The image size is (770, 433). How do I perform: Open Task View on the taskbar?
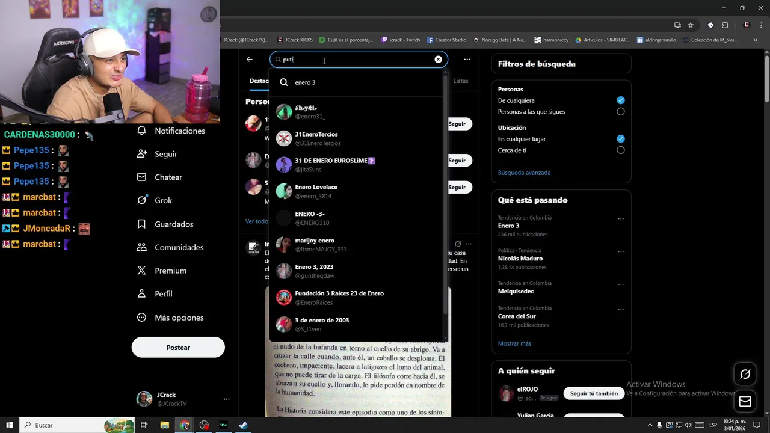coord(144,425)
